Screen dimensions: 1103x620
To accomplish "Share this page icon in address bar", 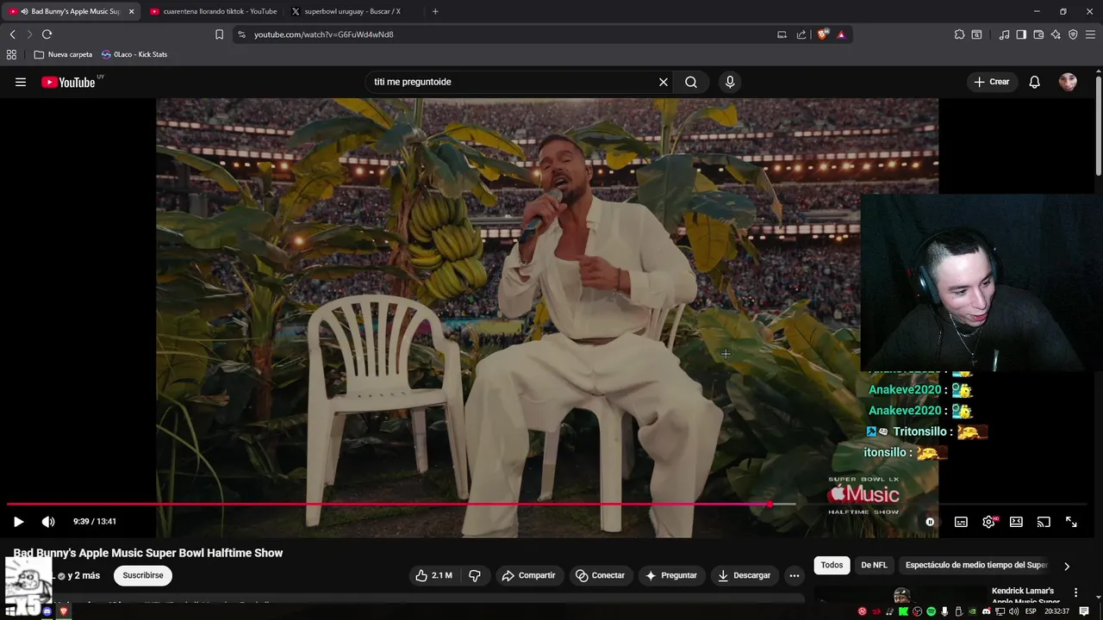I will (801, 34).
